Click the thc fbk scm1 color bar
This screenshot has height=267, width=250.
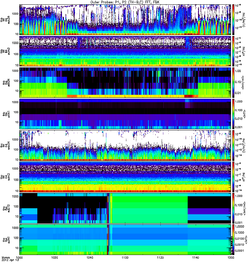(233, 240)
